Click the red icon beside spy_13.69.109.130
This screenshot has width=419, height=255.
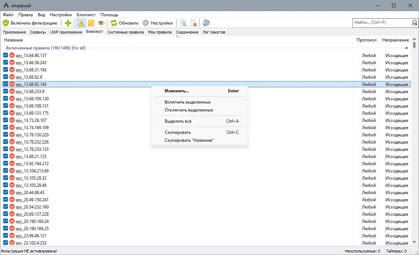(x=12, y=98)
